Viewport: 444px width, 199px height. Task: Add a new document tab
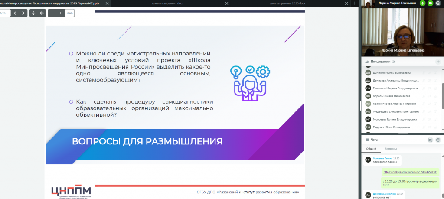[354, 3]
